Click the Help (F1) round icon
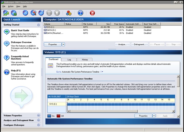Image resolution: width=184 pixels, height=132 pixels. (7, 72)
